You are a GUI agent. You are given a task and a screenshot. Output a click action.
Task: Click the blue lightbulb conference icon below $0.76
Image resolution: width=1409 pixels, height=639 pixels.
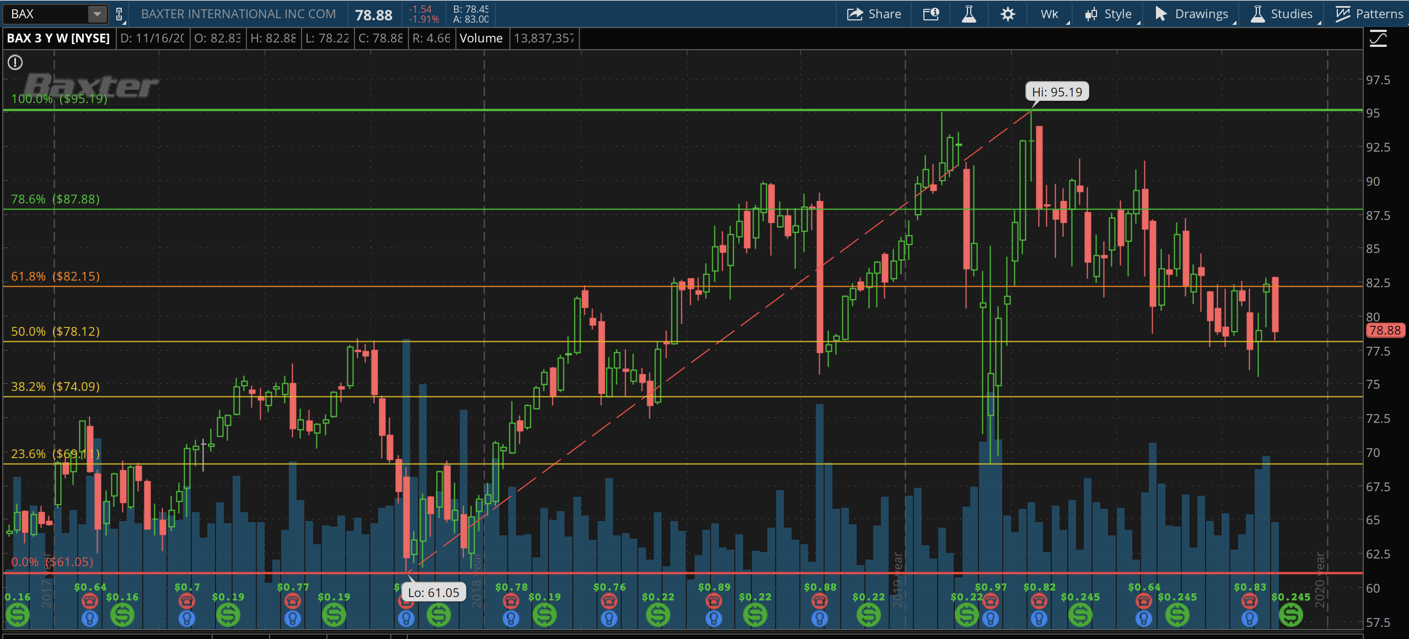click(609, 619)
